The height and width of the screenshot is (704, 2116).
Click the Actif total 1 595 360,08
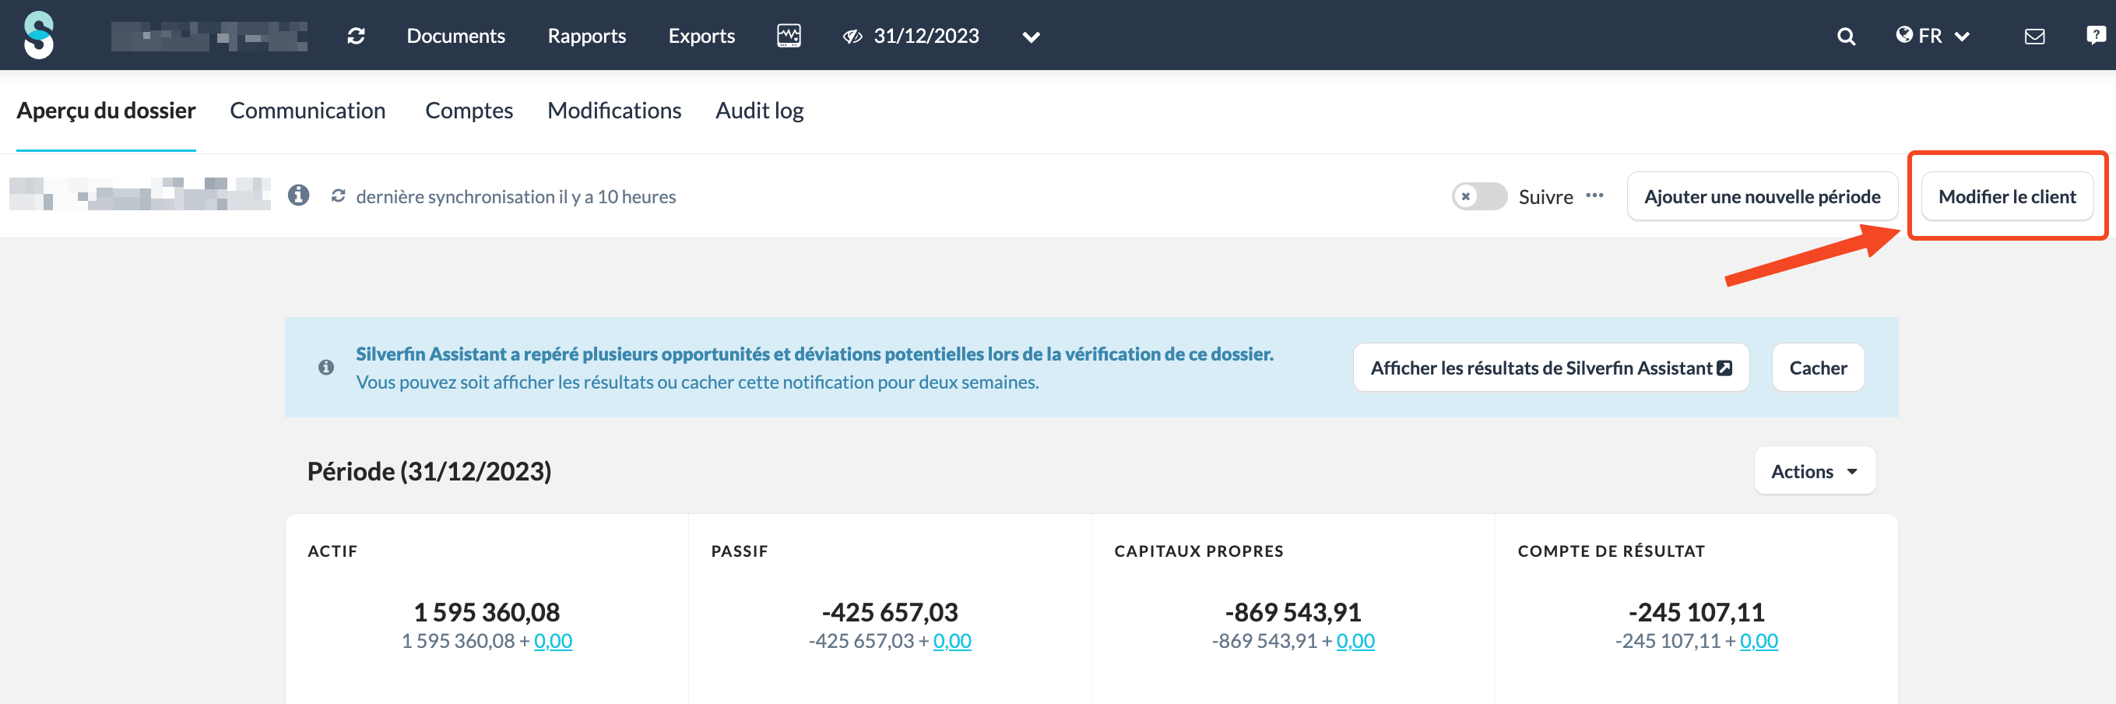[x=487, y=612]
